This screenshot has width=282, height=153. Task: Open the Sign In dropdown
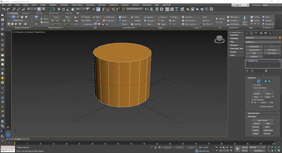click(x=240, y=5)
